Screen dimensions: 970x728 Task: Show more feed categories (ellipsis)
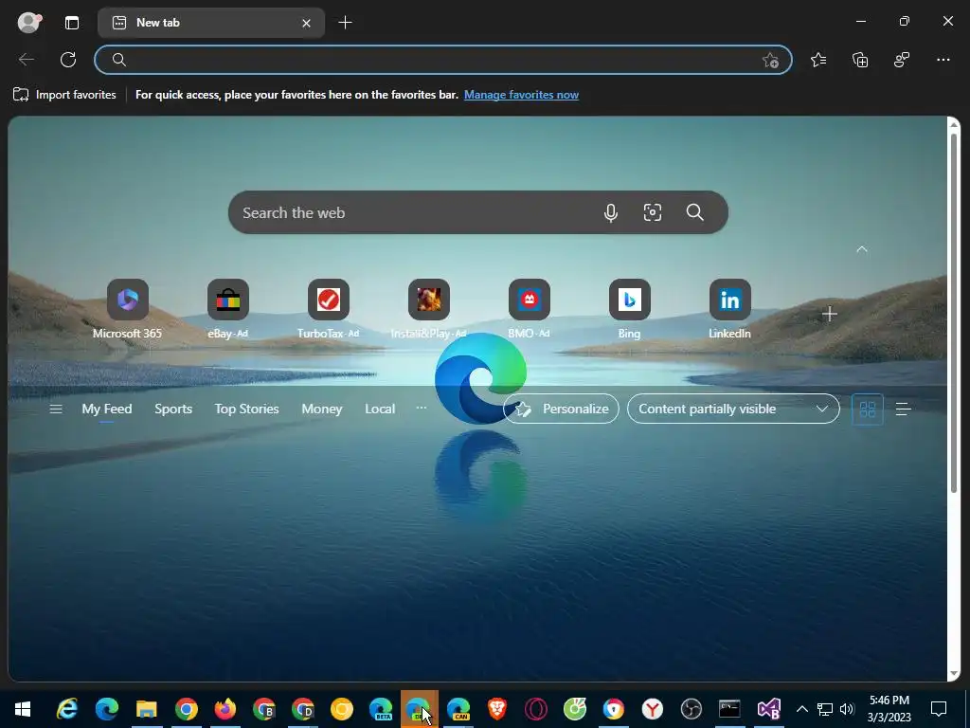point(422,408)
